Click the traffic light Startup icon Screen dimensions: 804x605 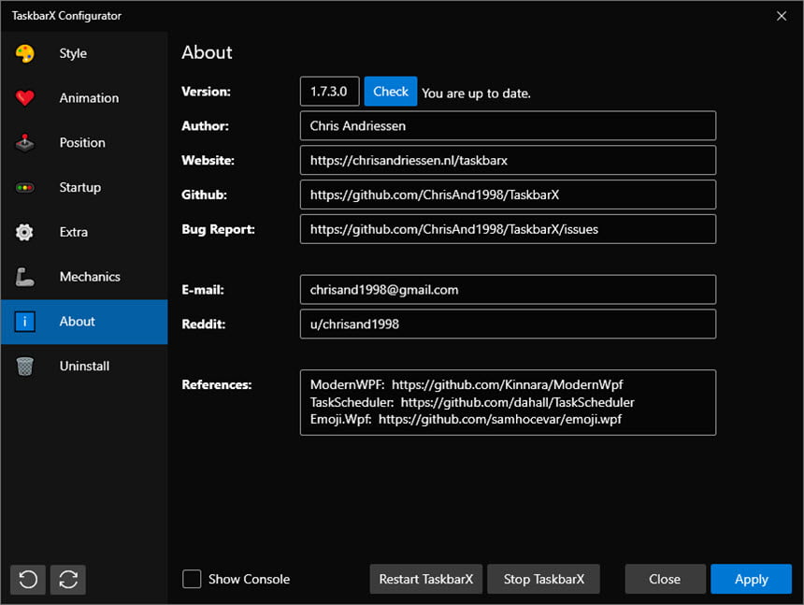(24, 188)
